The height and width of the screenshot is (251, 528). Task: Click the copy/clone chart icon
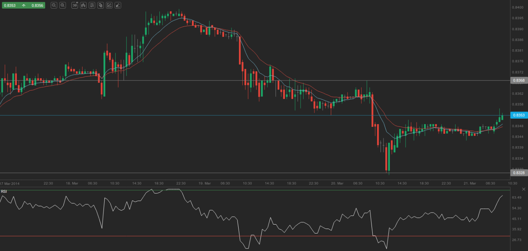coord(100,5)
